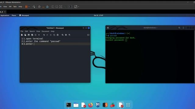
Task: Open the VMware VM menu
Action: [10, 7]
